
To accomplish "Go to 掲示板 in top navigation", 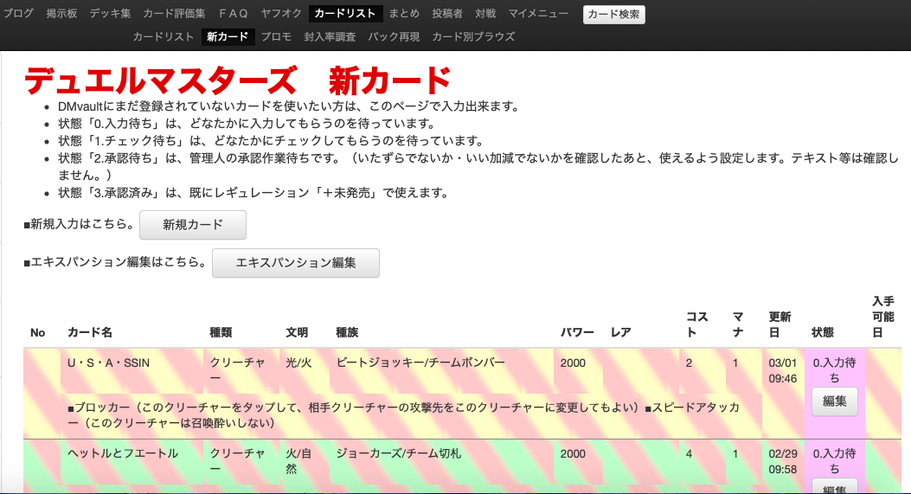I will [61, 13].
